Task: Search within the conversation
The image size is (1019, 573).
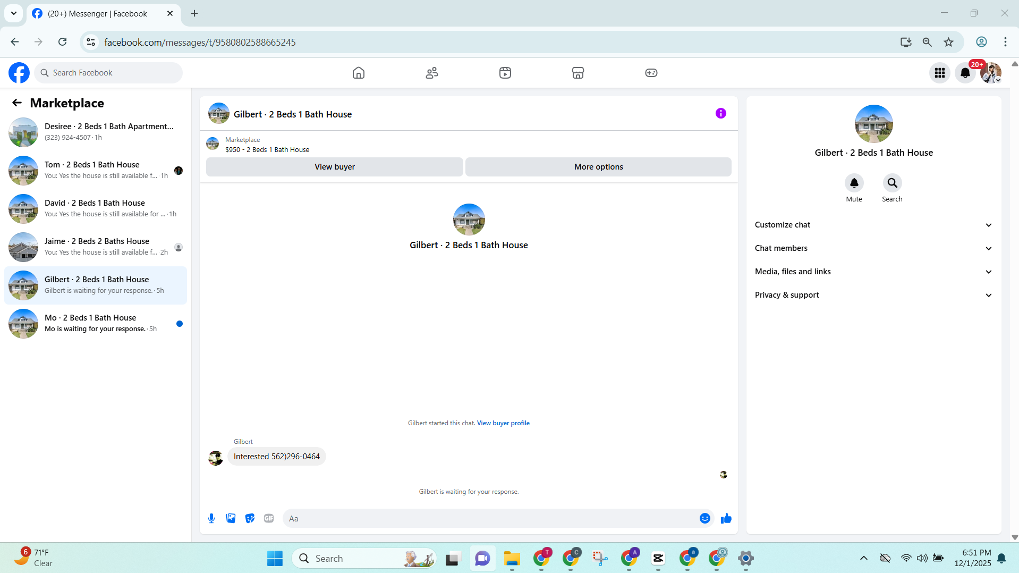Action: 893,183
